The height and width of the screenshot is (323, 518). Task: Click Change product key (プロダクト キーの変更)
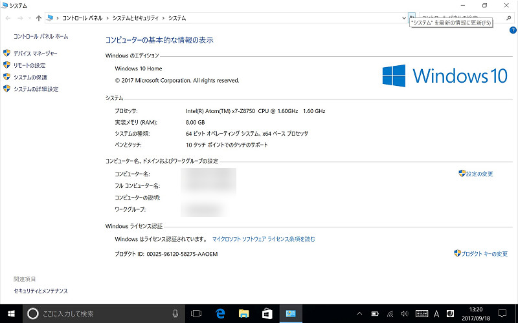click(484, 254)
